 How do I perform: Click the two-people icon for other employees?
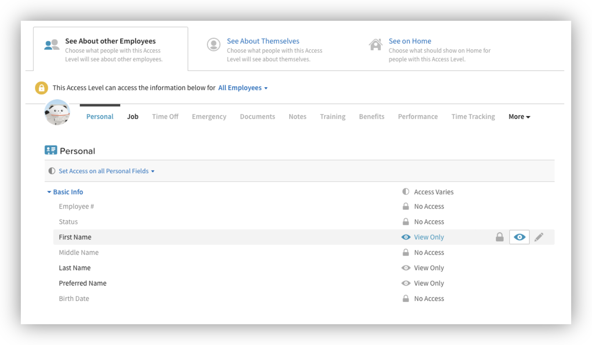[x=52, y=45]
